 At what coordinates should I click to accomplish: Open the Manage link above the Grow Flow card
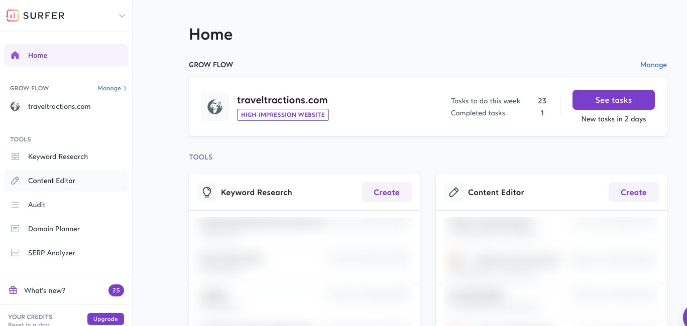pos(653,65)
